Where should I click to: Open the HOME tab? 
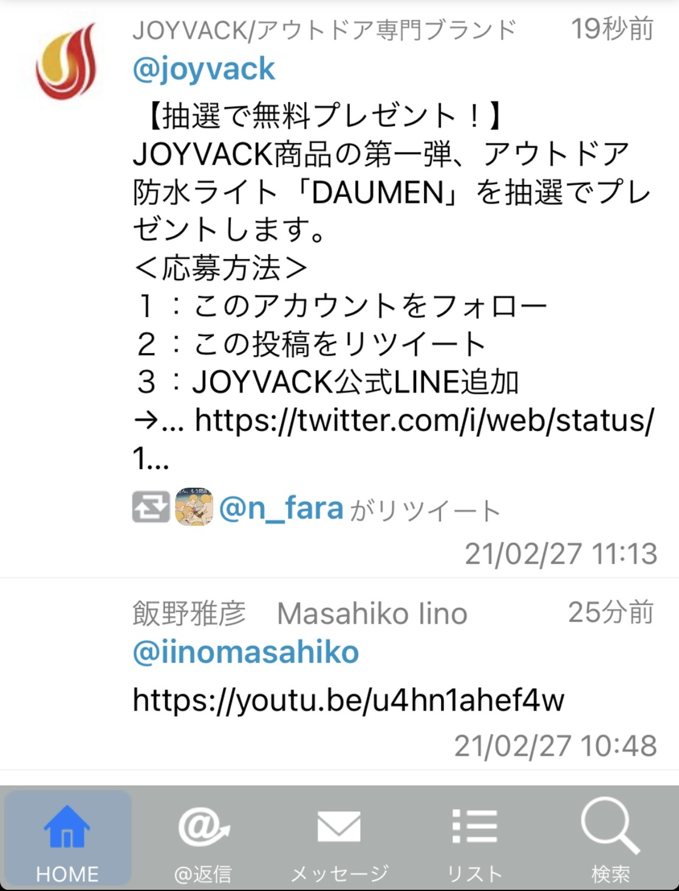tap(67, 838)
